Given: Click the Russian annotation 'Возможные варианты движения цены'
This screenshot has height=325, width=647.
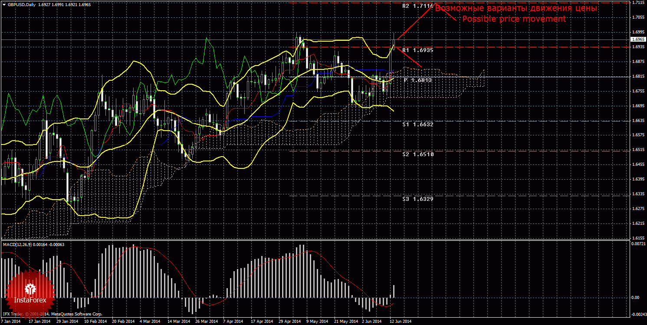Looking at the screenshot, I should tap(516, 8).
